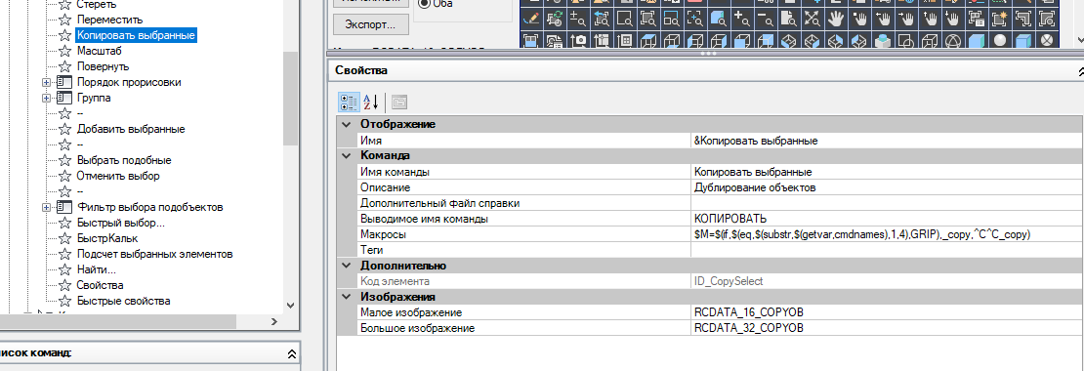Select Повернуть in the tree
Viewport: 1084px width, 371px height.
[x=103, y=67]
